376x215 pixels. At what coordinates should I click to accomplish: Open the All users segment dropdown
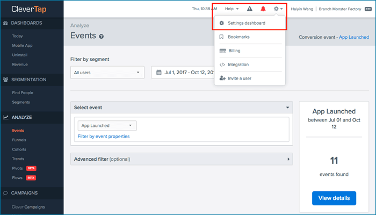click(107, 73)
